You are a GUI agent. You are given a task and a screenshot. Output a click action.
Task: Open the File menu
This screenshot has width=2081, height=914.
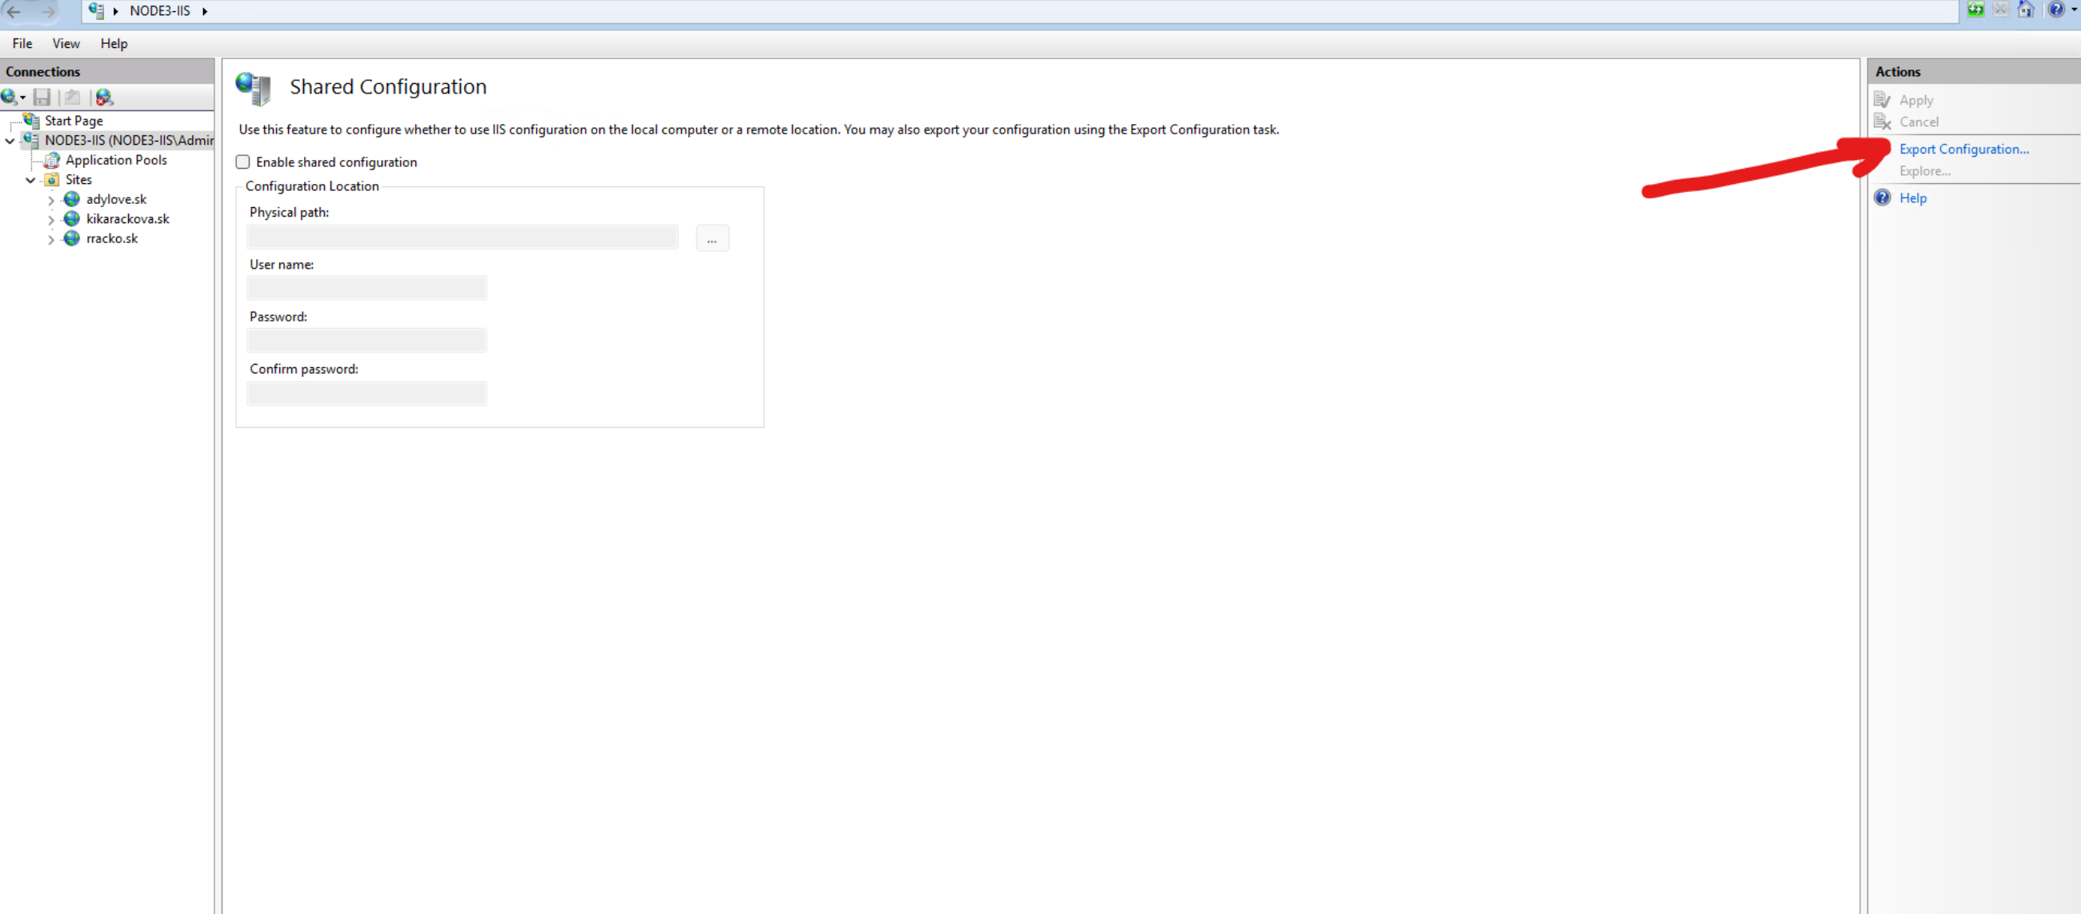pos(22,44)
